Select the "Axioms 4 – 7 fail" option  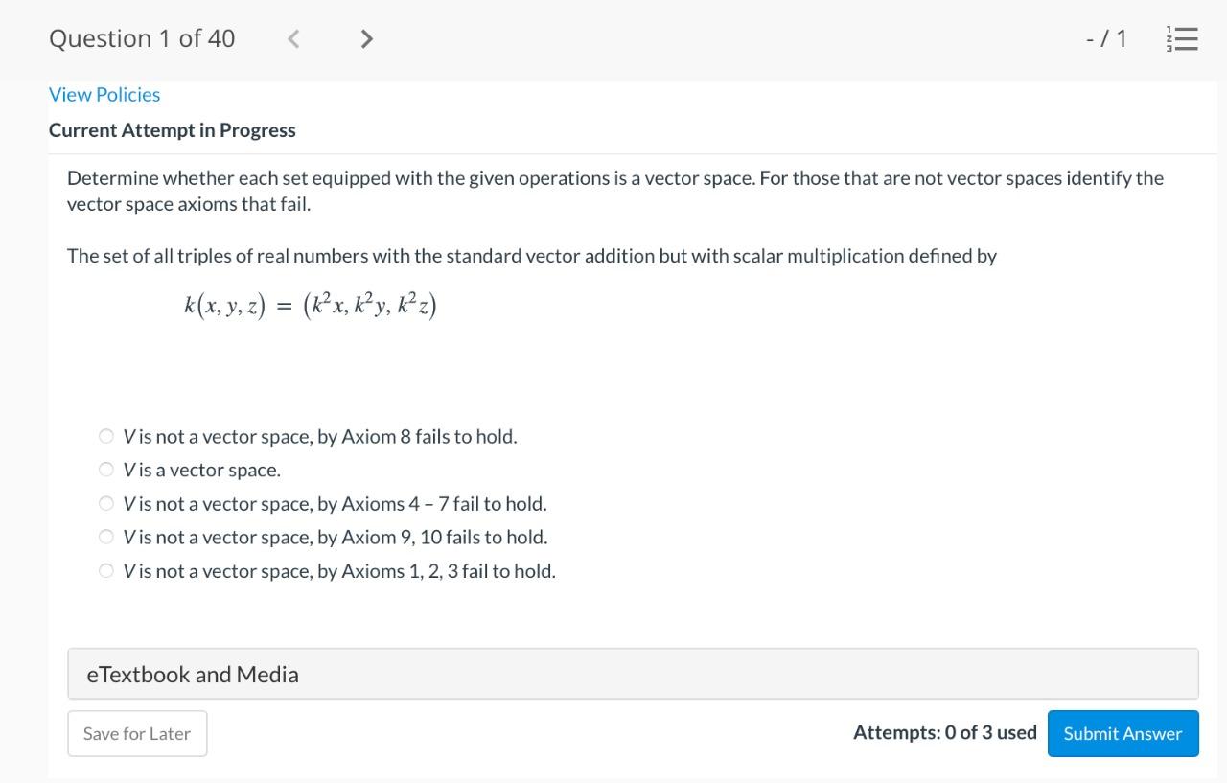point(106,502)
